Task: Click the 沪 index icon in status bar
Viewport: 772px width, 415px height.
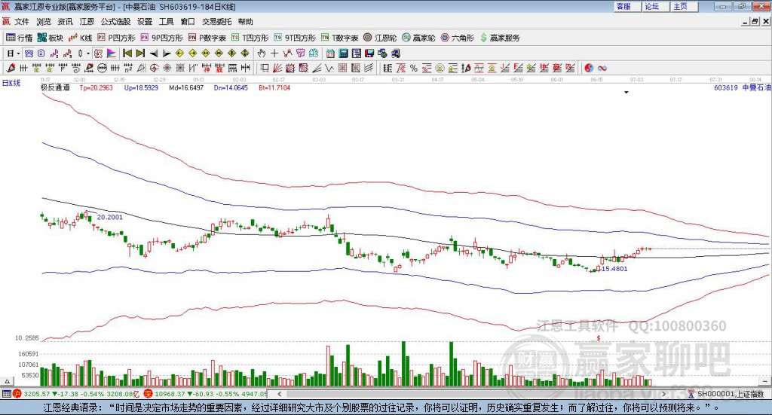Action: (x=17, y=394)
